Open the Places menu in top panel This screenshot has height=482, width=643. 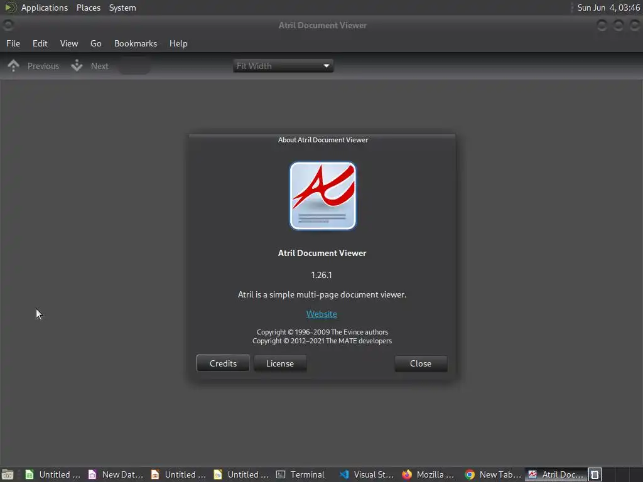pyautogui.click(x=89, y=8)
